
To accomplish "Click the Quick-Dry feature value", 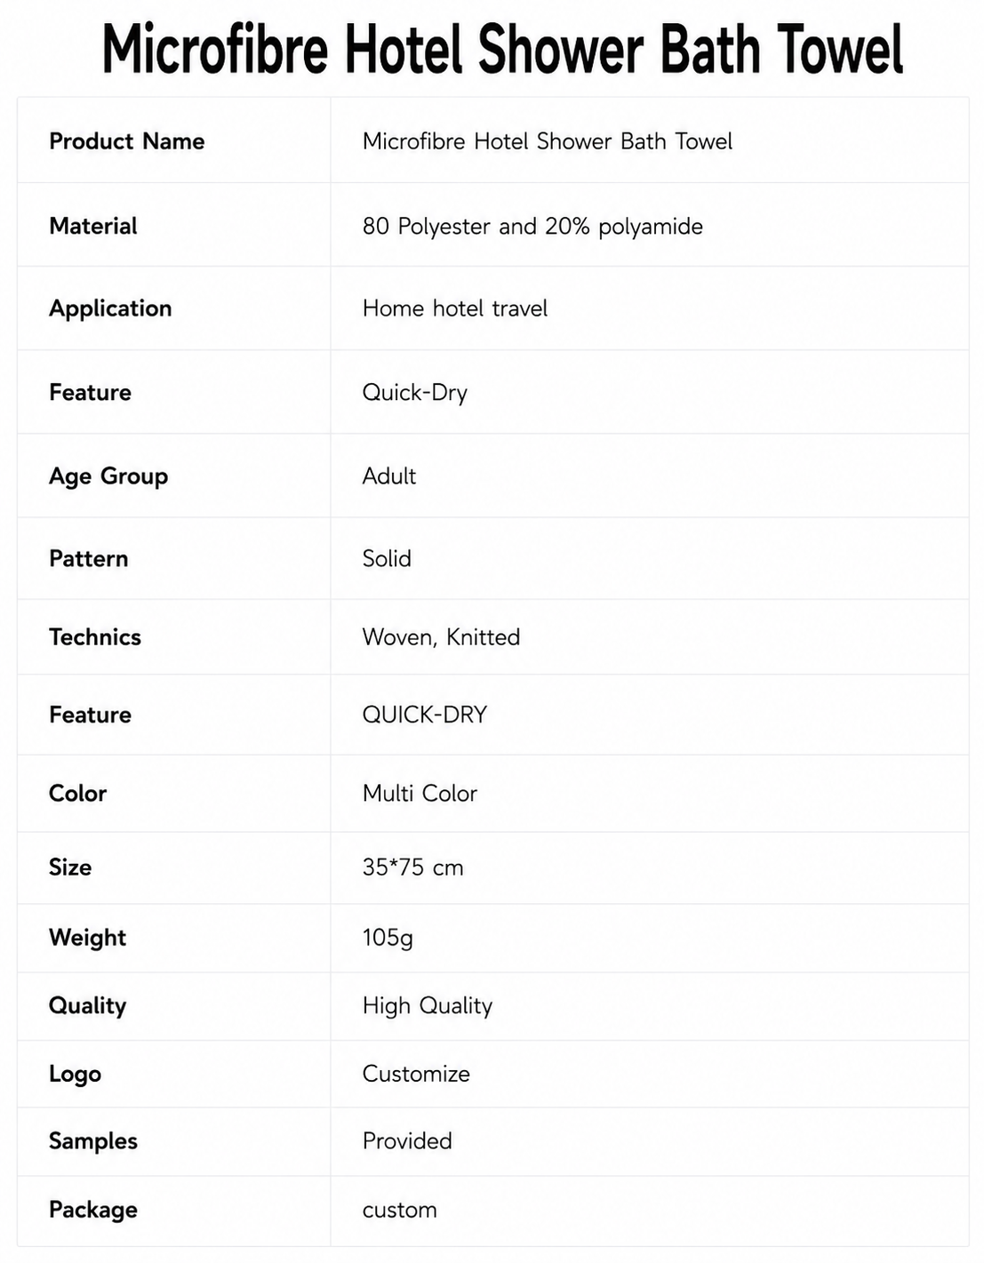I will point(415,393).
